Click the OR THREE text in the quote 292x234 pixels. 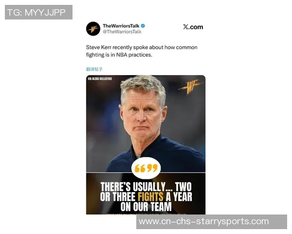click(118, 196)
